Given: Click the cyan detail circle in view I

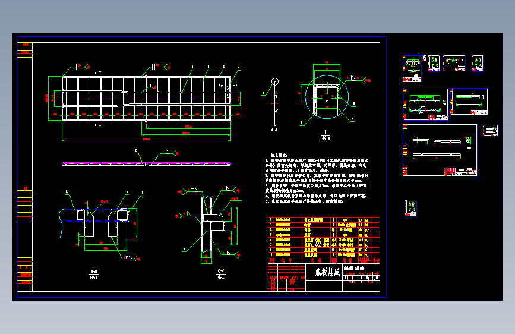Looking at the screenshot, I should click(x=327, y=97).
